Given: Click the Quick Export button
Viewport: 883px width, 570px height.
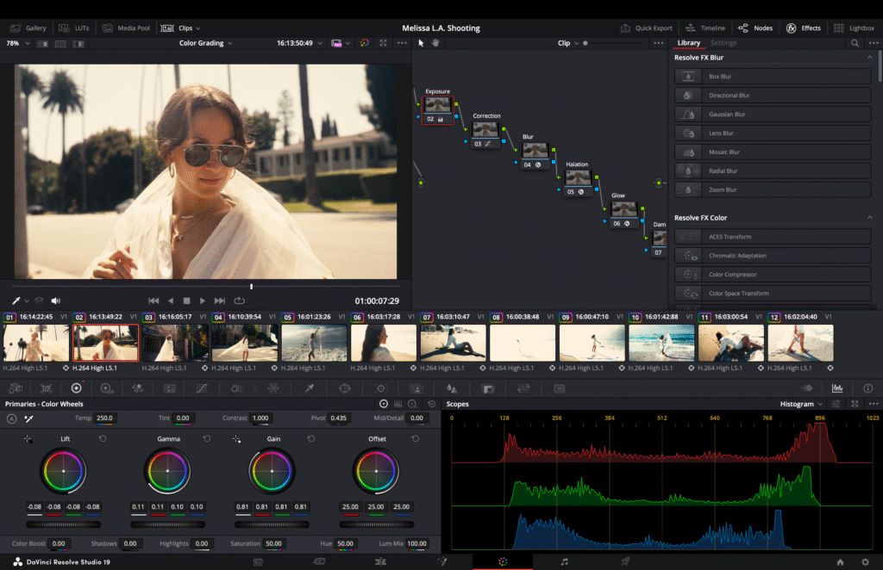Looking at the screenshot, I should pyautogui.click(x=647, y=28).
